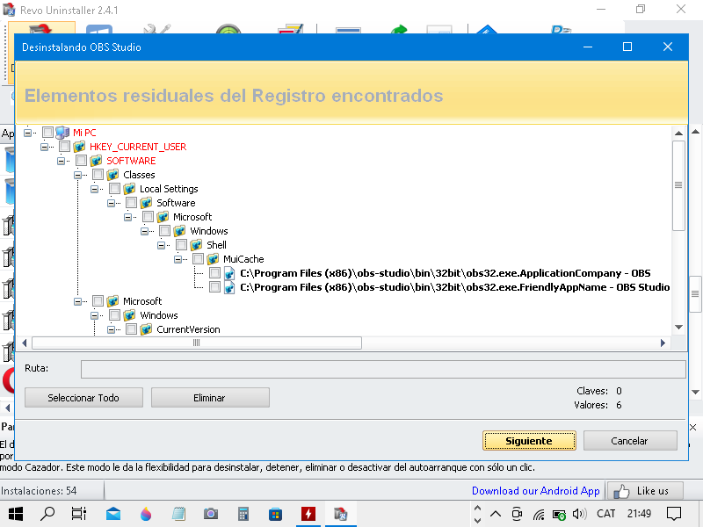Tick the MuiCache key checkbox
The height and width of the screenshot is (527, 703).
click(x=199, y=259)
